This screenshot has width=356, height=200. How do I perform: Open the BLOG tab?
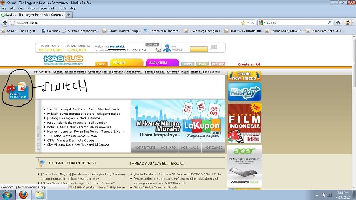click(x=202, y=64)
